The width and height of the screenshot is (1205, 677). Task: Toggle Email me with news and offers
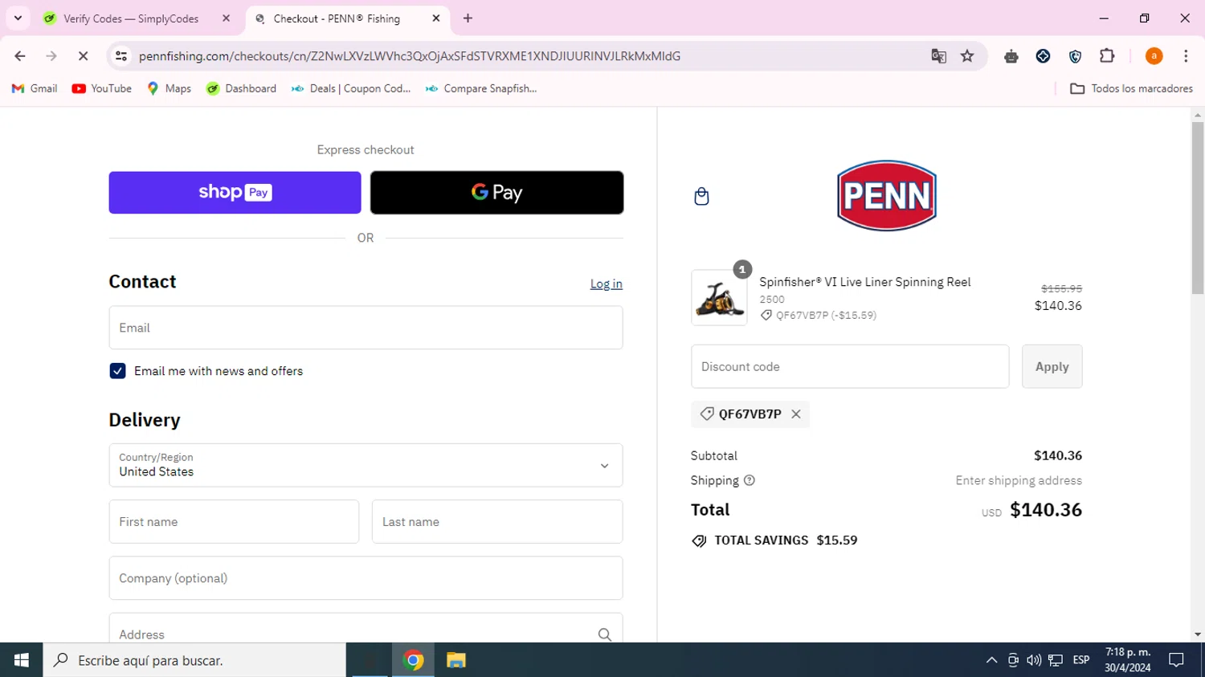click(x=117, y=371)
